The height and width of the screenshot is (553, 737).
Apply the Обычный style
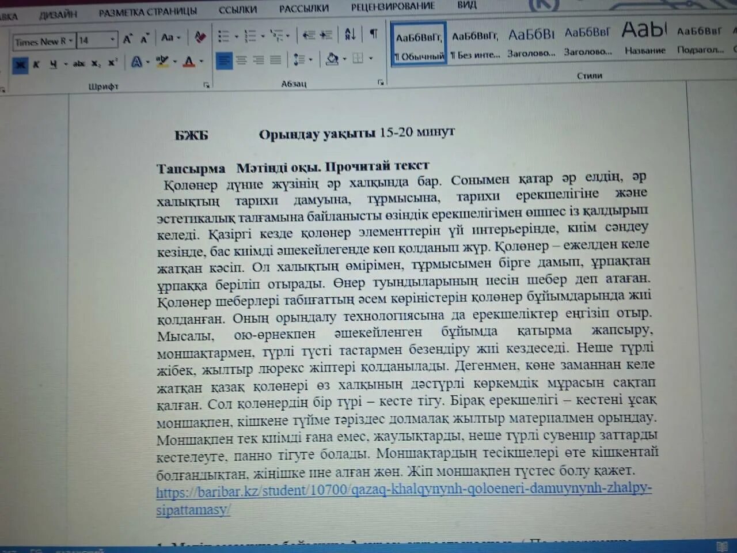tap(419, 44)
